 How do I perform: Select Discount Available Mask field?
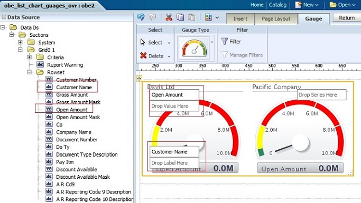(x=83, y=177)
